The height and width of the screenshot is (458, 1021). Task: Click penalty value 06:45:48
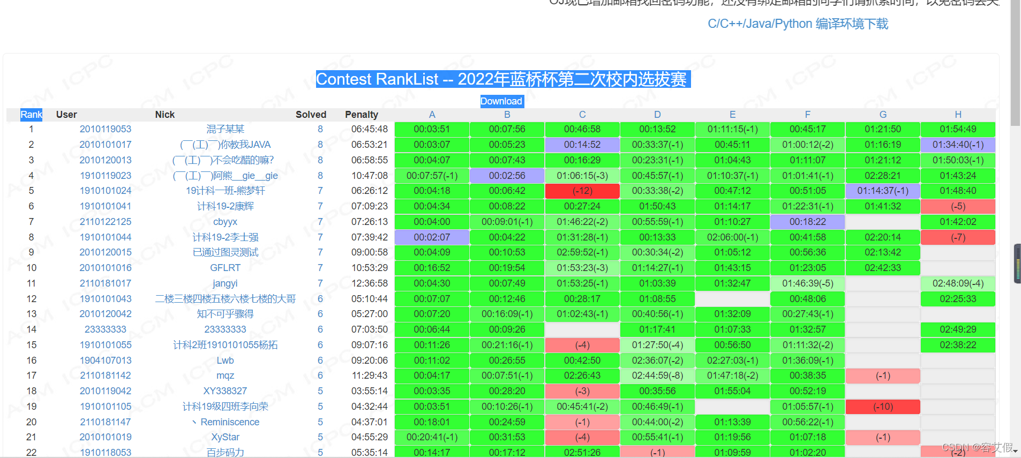tap(370, 129)
